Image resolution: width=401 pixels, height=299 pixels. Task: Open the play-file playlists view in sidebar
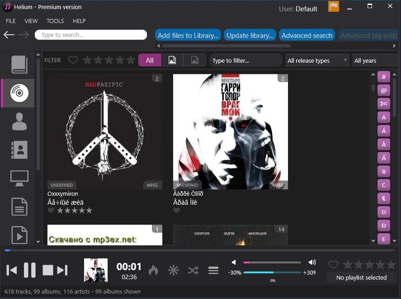pyautogui.click(x=19, y=235)
